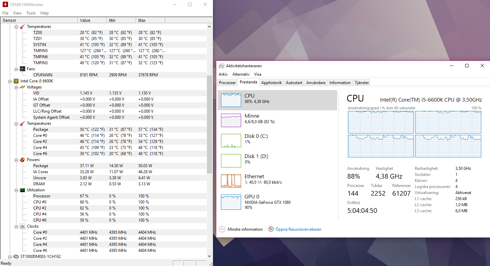
Task: Click the Max column header
Action: (150, 21)
